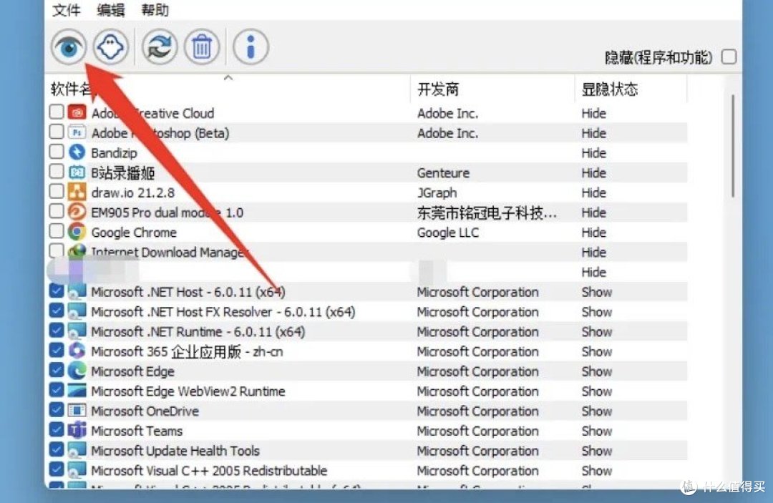Viewport: 773px width, 503px height.
Task: Select the Microsoft Edge WebView2 Runtime name
Action: [x=188, y=391]
